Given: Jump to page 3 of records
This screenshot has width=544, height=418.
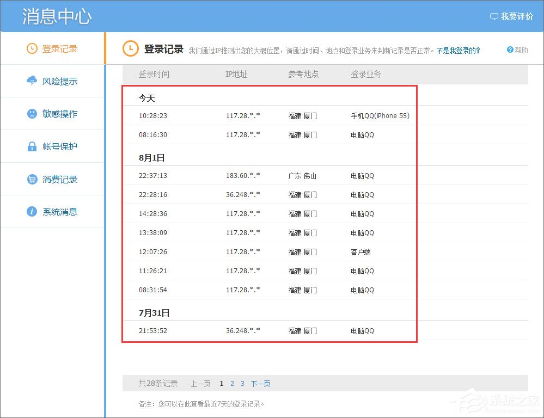Looking at the screenshot, I should (242, 383).
